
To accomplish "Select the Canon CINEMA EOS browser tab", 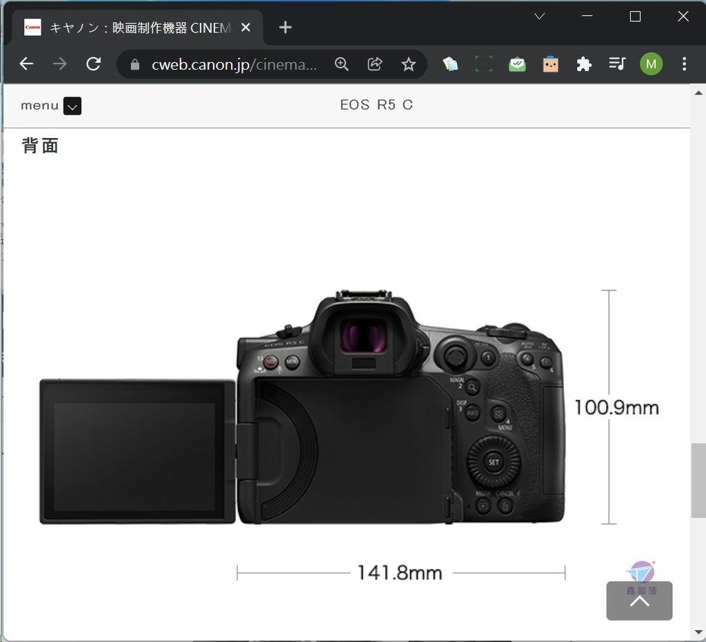I will 137,28.
